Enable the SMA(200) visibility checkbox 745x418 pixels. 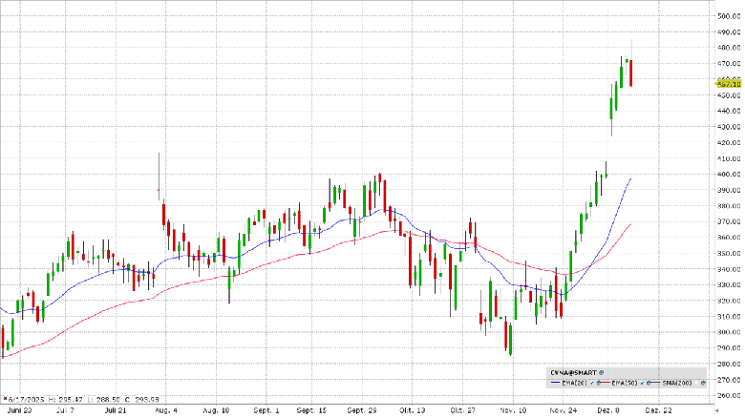[x=696, y=383]
